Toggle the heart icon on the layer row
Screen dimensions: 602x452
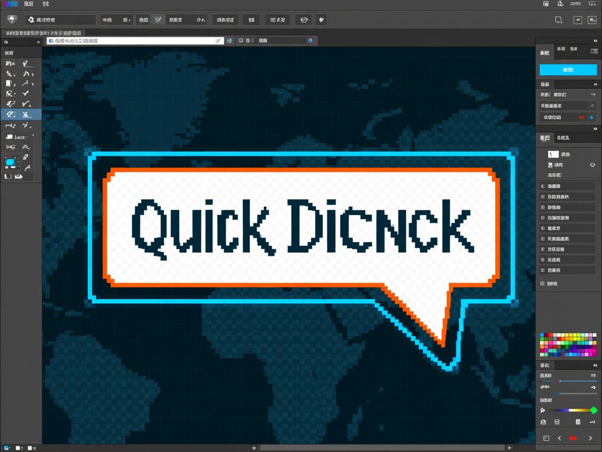[x=593, y=165]
